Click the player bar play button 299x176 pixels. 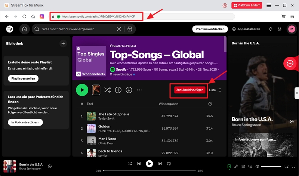pos(149,164)
